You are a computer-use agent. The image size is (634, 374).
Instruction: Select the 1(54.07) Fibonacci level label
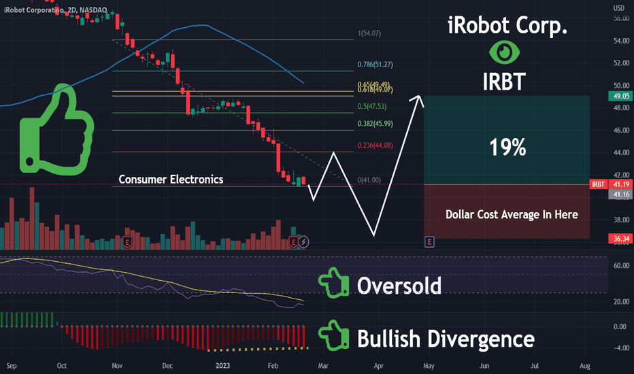click(x=369, y=33)
